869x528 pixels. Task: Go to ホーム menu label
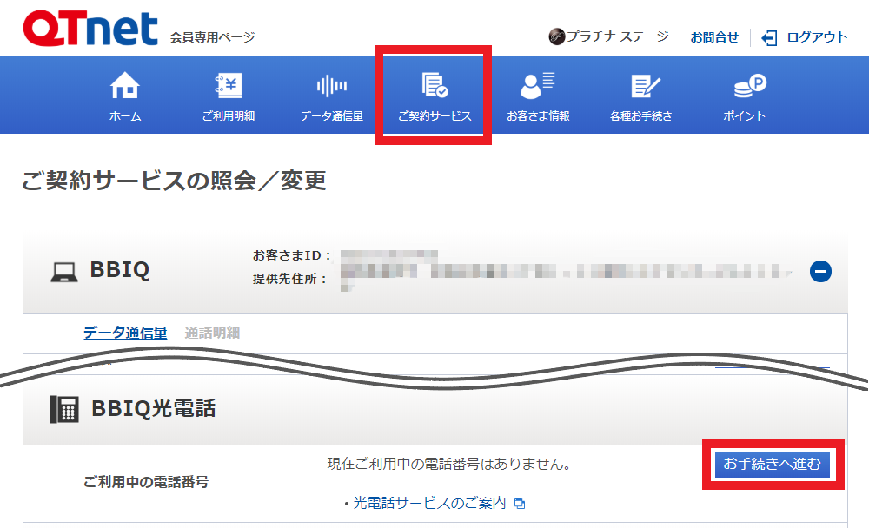tap(124, 115)
